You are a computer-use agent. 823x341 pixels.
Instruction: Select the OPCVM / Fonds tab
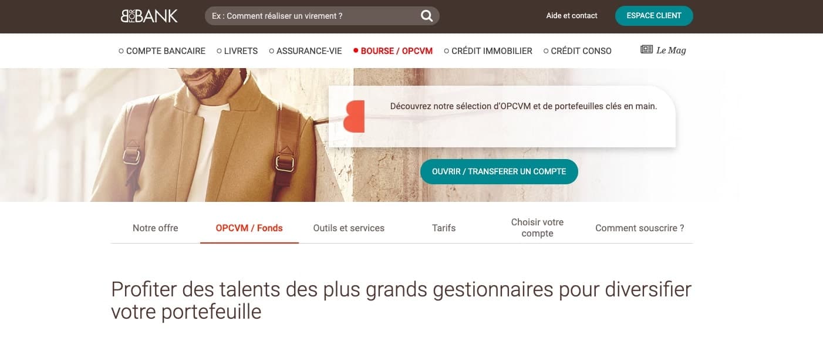click(x=249, y=228)
